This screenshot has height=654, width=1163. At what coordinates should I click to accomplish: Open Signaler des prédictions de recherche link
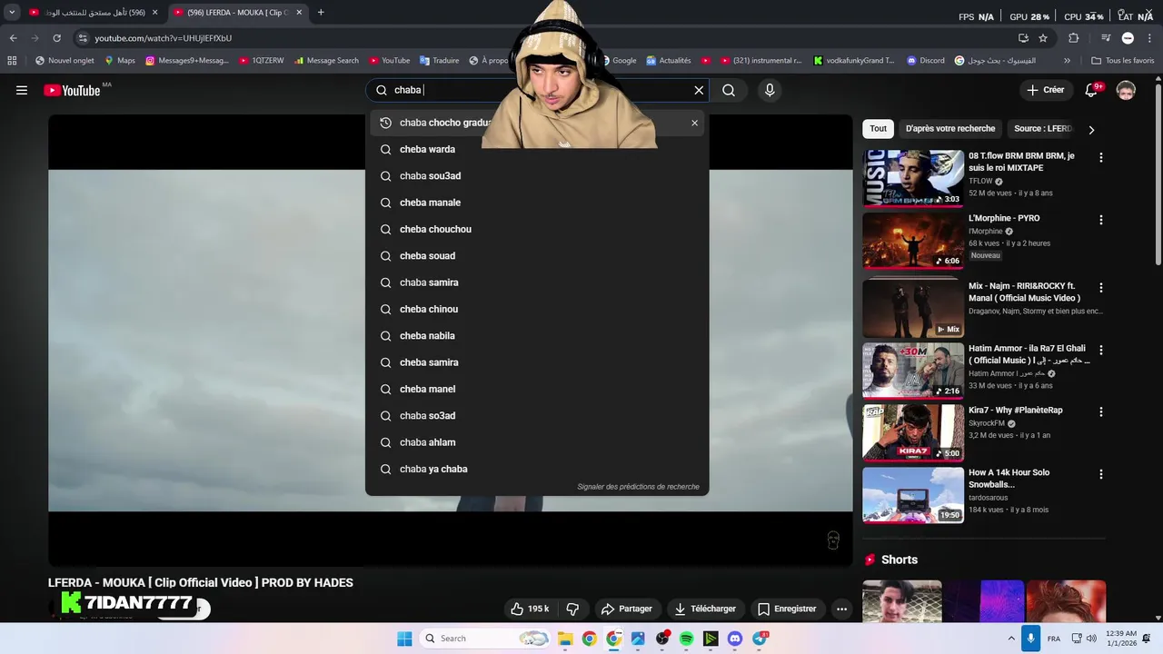[x=638, y=487]
